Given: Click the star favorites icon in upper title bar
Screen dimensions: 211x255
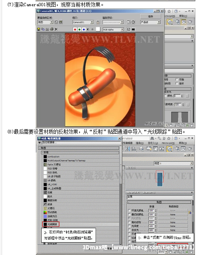Looking at the screenshot, I should (x=169, y=11).
